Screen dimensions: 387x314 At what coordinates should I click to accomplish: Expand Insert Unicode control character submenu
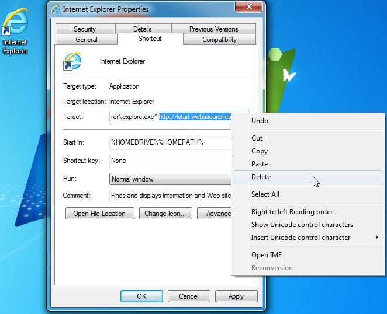[308, 238]
